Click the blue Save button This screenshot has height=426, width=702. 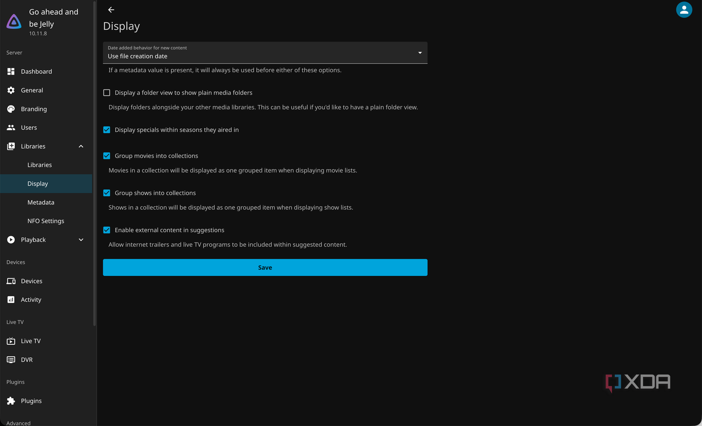pos(265,268)
